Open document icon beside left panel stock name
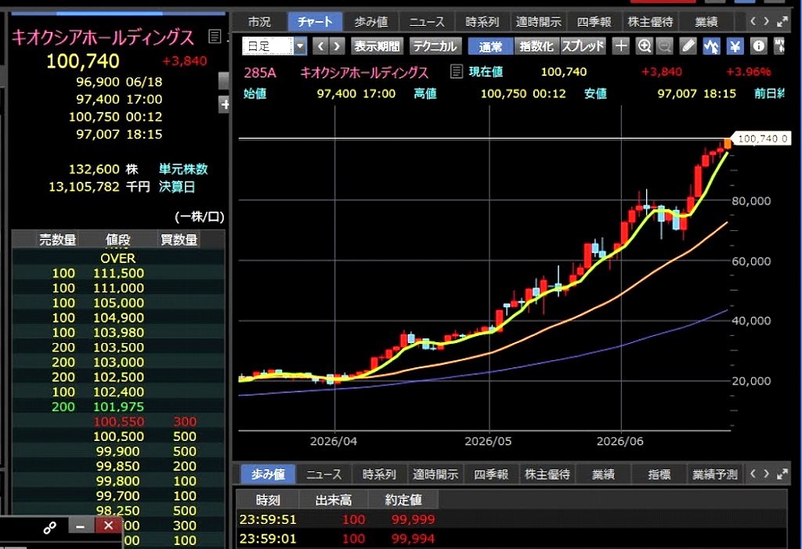This screenshot has height=549, width=802. click(x=215, y=36)
